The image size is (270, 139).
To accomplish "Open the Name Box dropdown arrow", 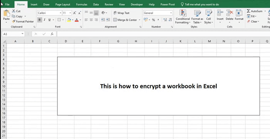I will pos(22,34).
